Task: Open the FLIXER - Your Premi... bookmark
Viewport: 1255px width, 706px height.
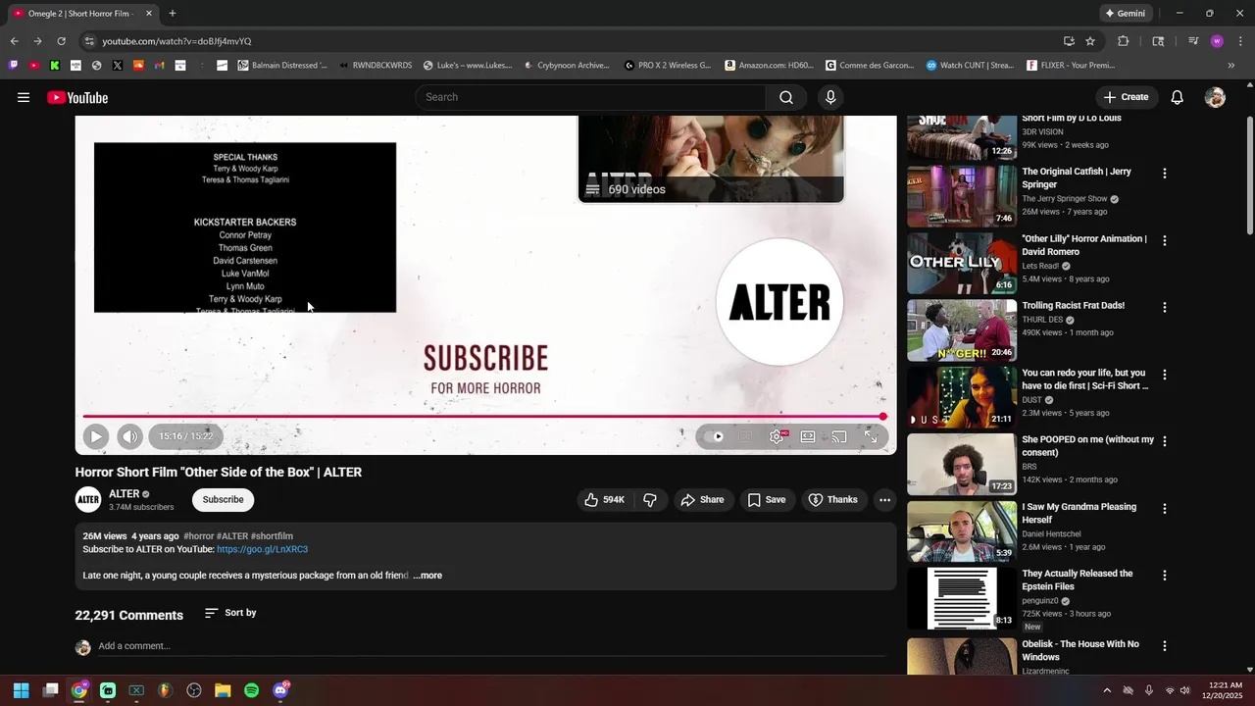Action: 1071,66
